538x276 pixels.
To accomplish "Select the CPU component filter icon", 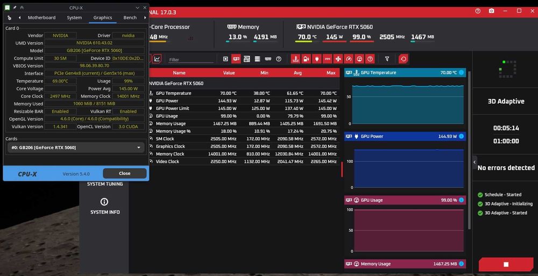I will pos(225,59).
